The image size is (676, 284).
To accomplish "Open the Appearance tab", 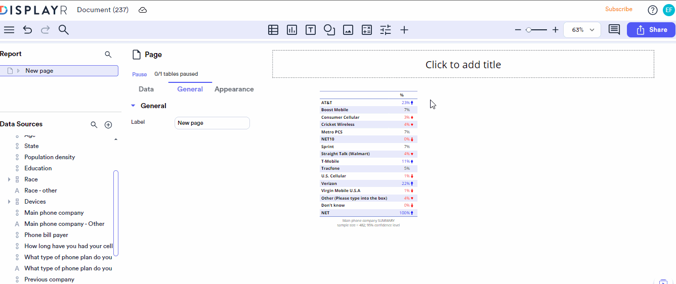I will click(x=234, y=89).
